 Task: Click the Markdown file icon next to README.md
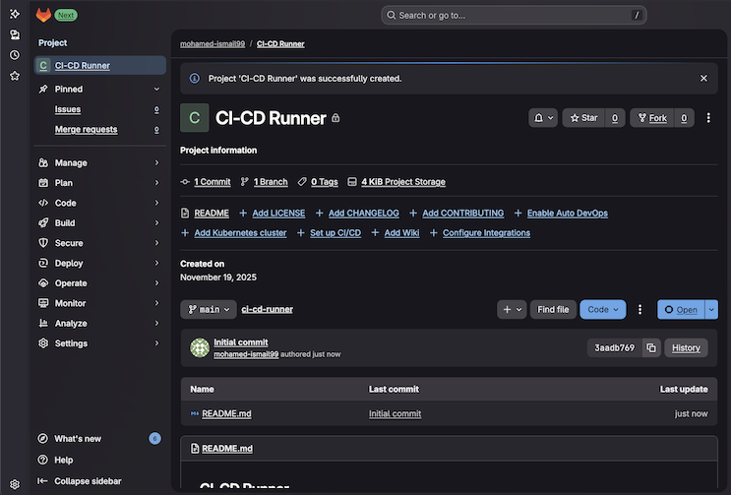195,413
